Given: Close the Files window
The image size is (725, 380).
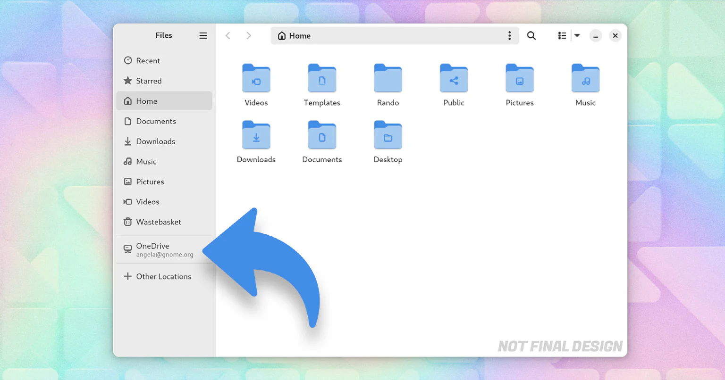Looking at the screenshot, I should click(615, 36).
